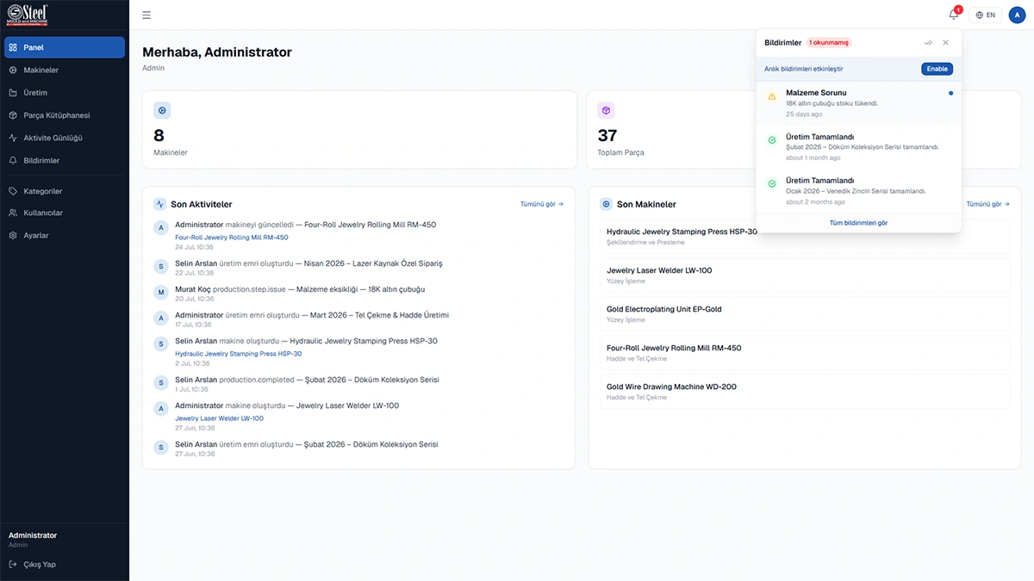Click the green check icon for Ocak 2026 notification
The height and width of the screenshot is (581, 1034).
[772, 184]
